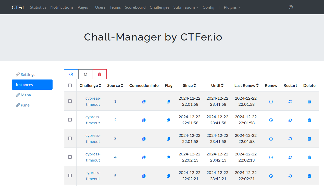324x186 pixels.
Task: Copy connection info for source 1
Action: click(x=144, y=101)
